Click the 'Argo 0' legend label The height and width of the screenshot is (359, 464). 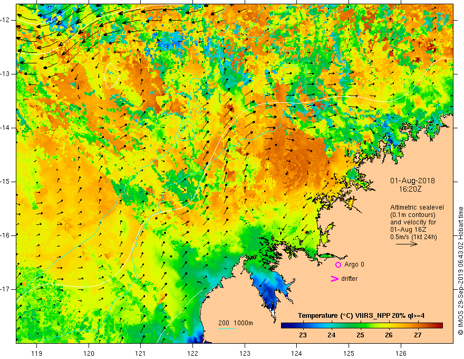[354, 264]
